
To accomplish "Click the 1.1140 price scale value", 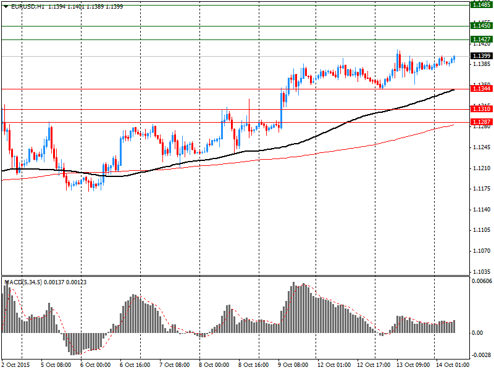I will click(482, 209).
